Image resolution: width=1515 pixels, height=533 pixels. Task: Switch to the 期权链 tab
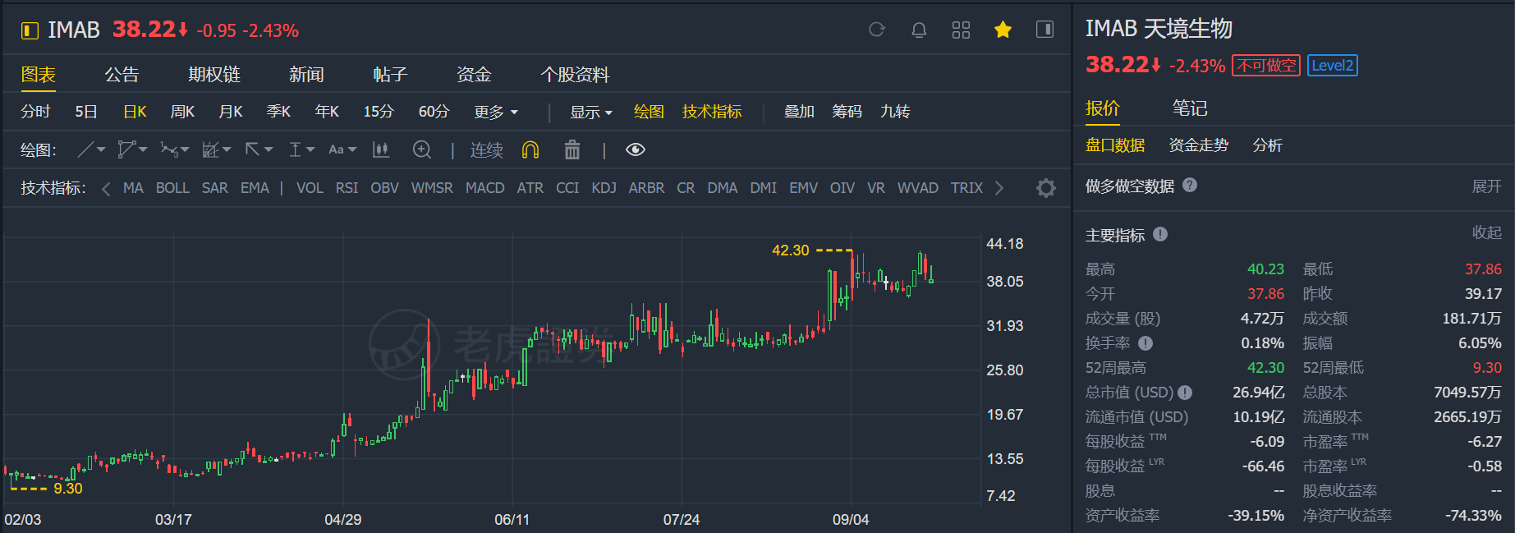click(x=214, y=75)
